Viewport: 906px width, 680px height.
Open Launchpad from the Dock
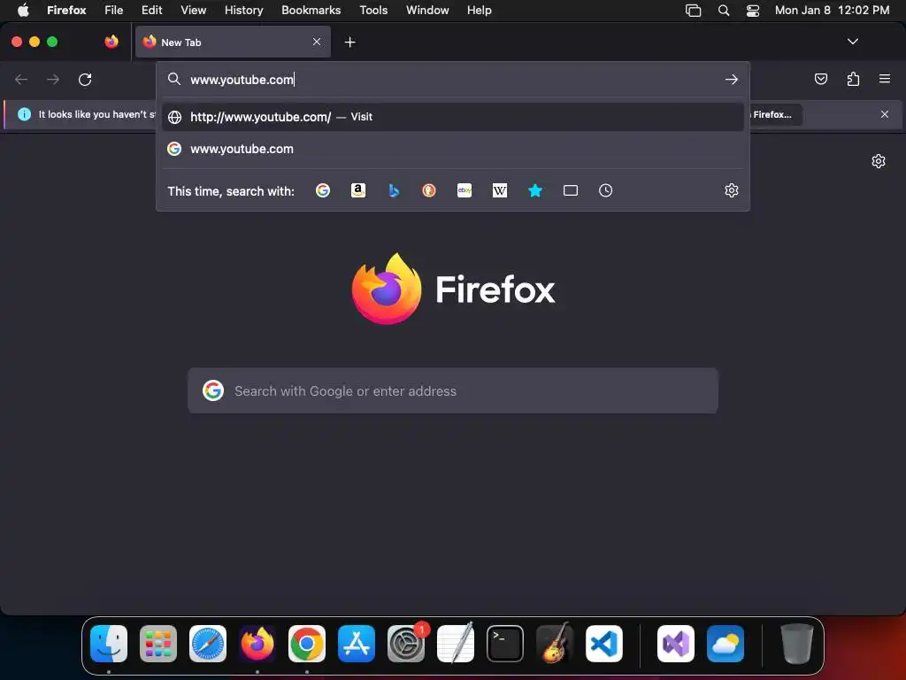click(158, 644)
